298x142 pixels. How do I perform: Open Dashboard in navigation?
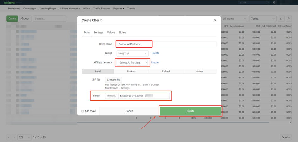point(14,9)
